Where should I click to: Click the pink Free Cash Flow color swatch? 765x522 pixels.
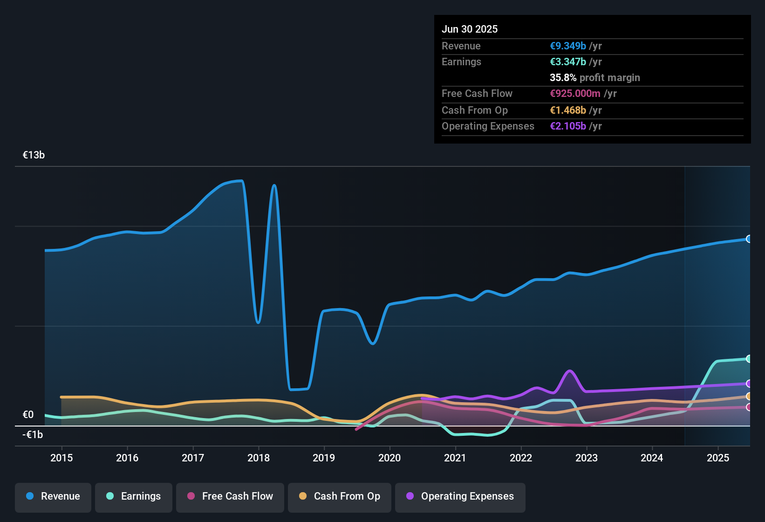pos(190,496)
